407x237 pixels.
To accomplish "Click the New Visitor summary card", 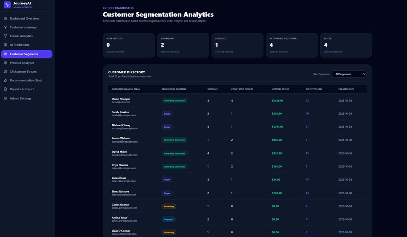I will 128,45.
